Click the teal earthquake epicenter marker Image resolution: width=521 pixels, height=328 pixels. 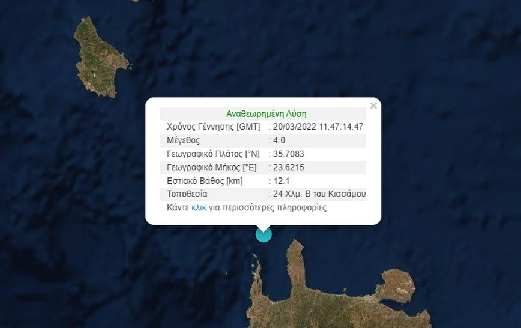264,234
